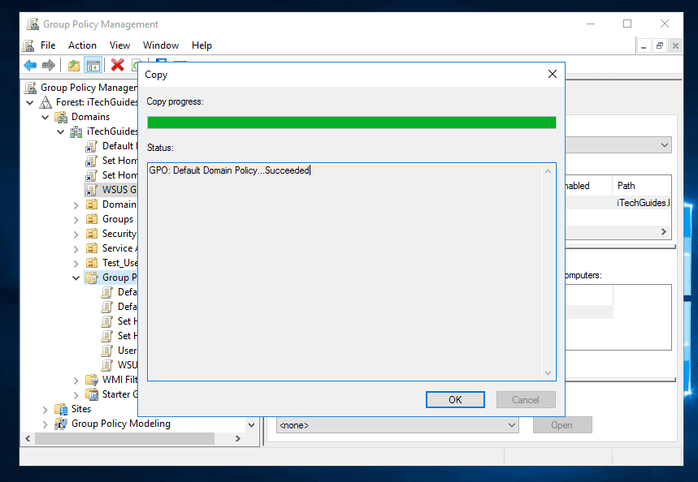Click inside the Status text box

(x=345, y=272)
